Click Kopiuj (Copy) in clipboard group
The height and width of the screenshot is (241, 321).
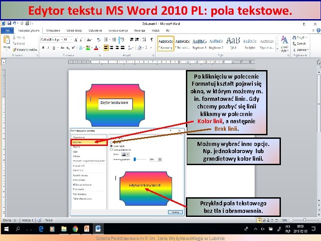[x=19, y=43]
